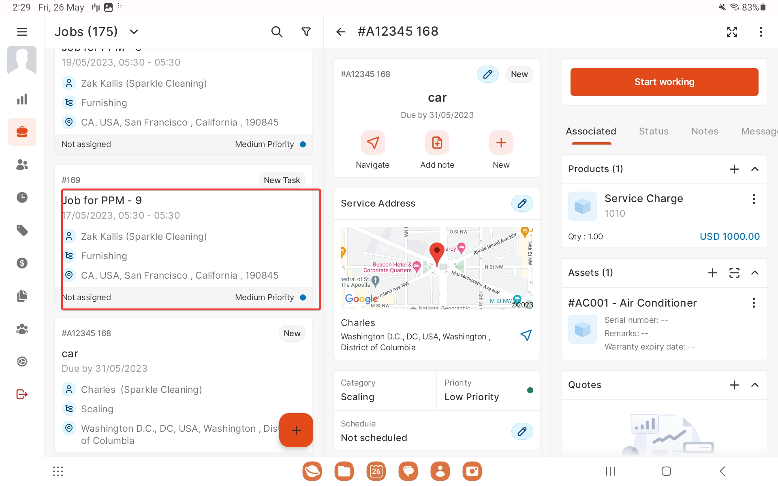Click the map thumbnail of service address
Viewport: 778px width, 486px height.
click(x=437, y=268)
